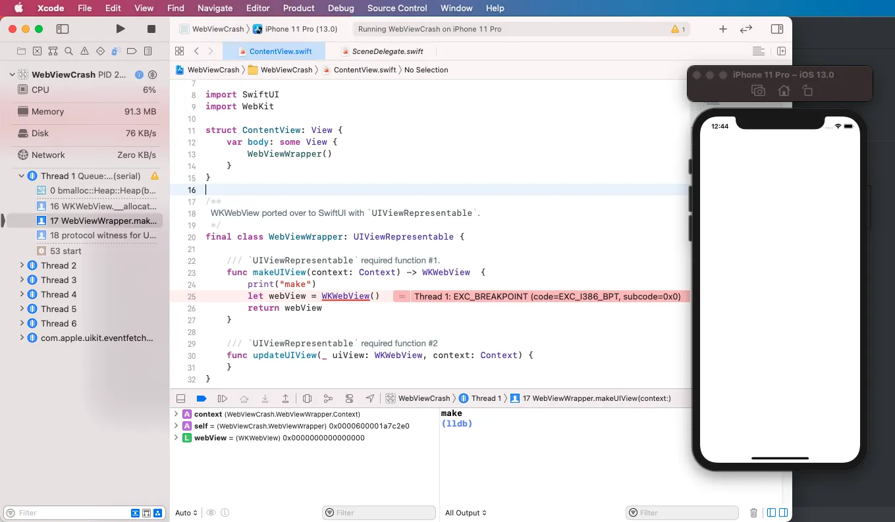This screenshot has height=522, width=895.
Task: Open the editor options lines menu
Action: pos(759,51)
